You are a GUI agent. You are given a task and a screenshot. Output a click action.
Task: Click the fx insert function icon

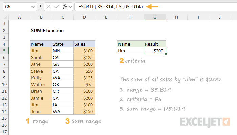(65, 7)
